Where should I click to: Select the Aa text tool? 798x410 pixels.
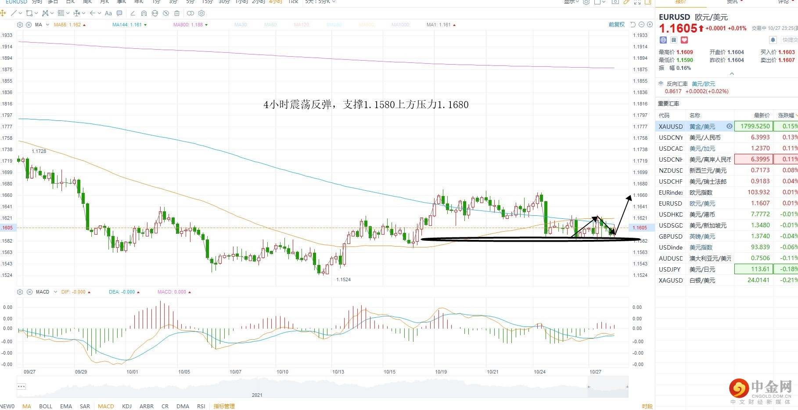click(108, 13)
